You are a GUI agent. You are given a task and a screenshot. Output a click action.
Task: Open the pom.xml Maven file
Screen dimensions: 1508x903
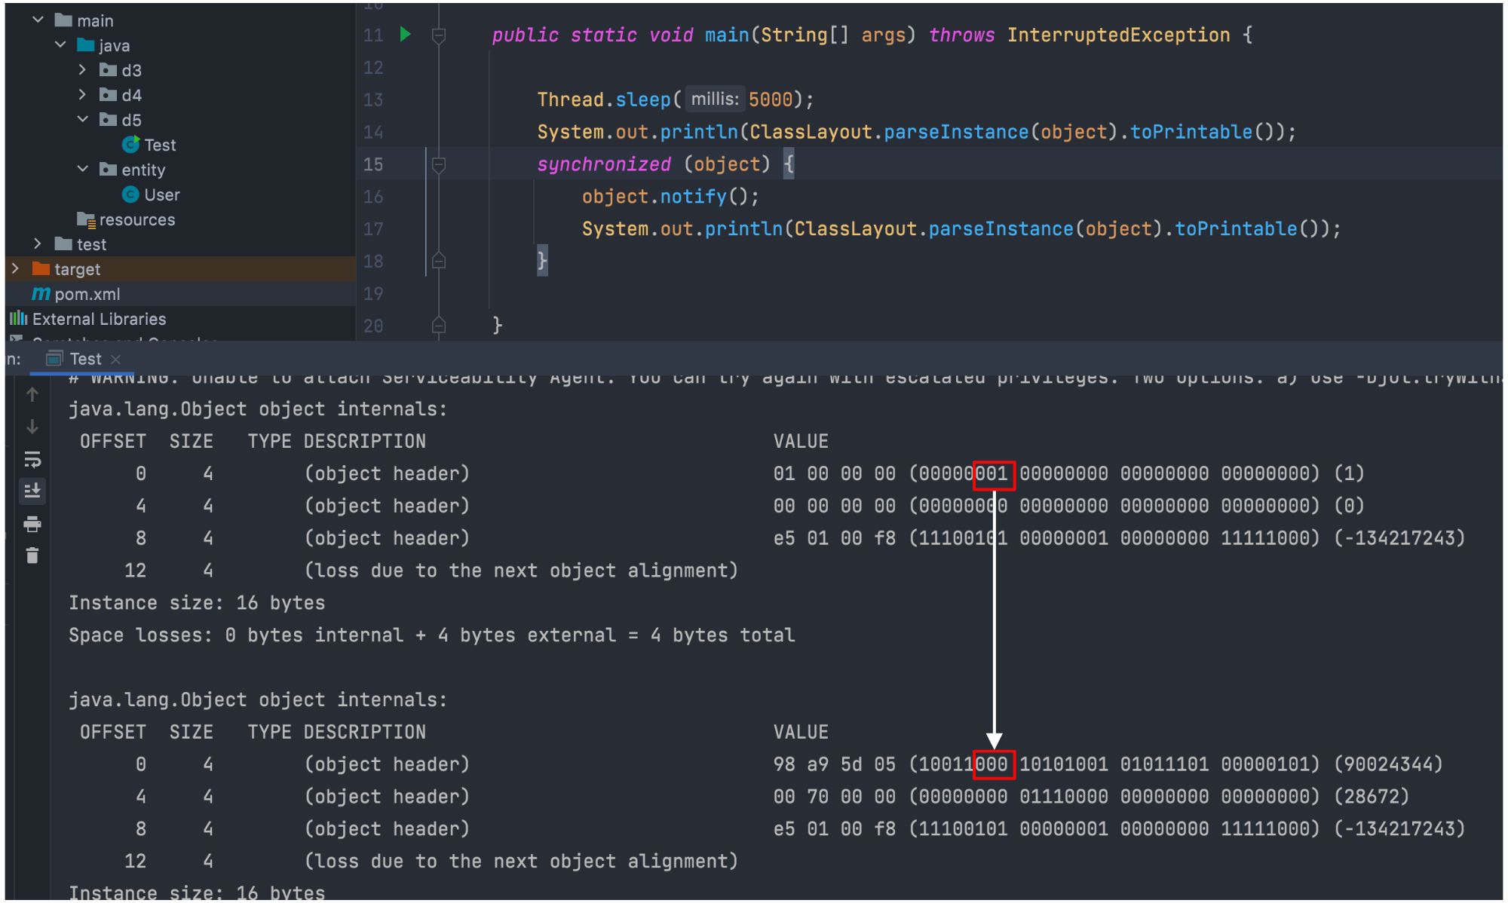click(87, 294)
